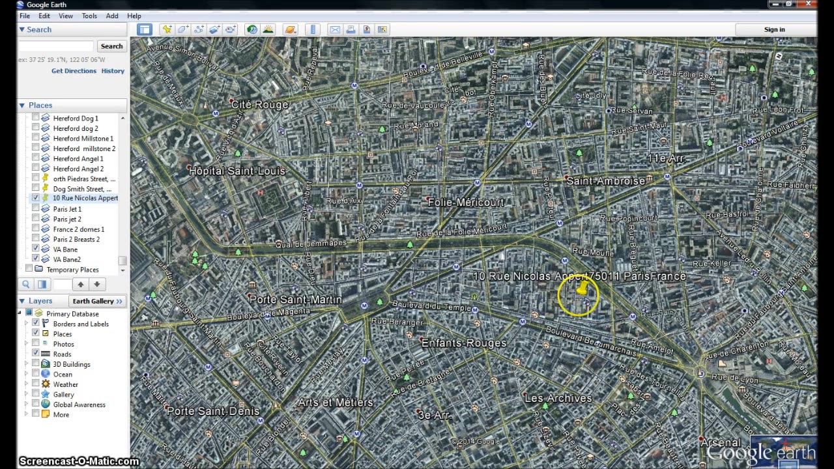Toggle the sidebar panel toolbar button
The height and width of the screenshot is (469, 834).
click(144, 29)
